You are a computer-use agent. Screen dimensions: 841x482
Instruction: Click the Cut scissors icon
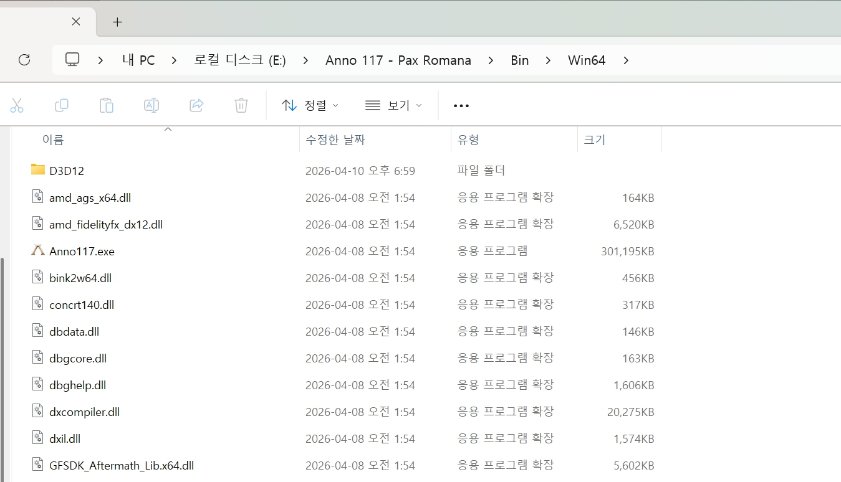tap(17, 106)
